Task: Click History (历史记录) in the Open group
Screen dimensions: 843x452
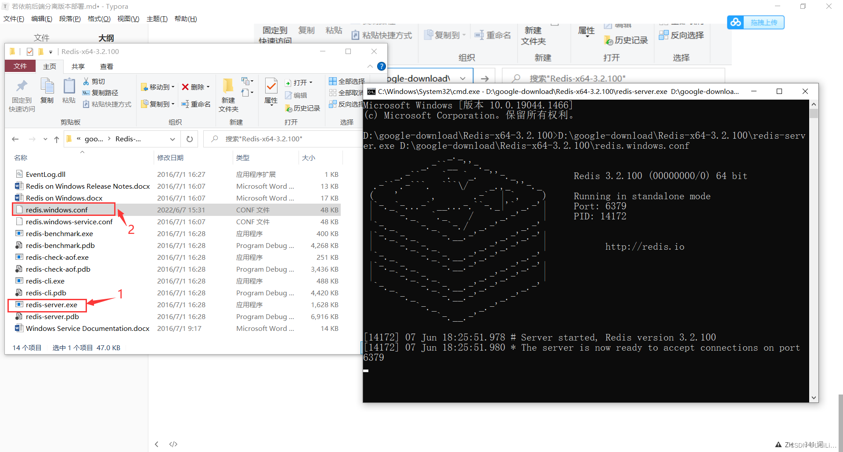Action: click(303, 108)
